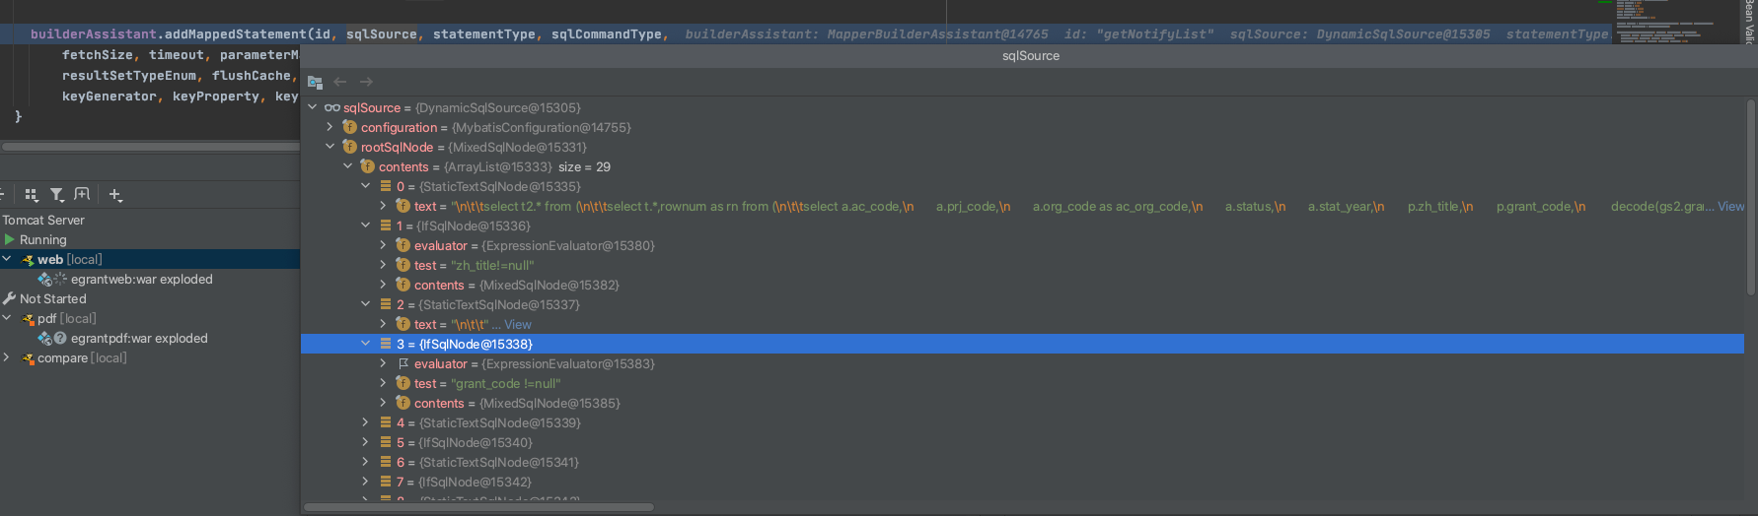Click the green Running play icon
The image size is (1758, 516).
[10, 239]
